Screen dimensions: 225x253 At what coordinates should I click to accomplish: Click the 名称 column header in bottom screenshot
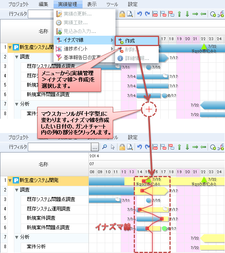[x=44, y=164]
